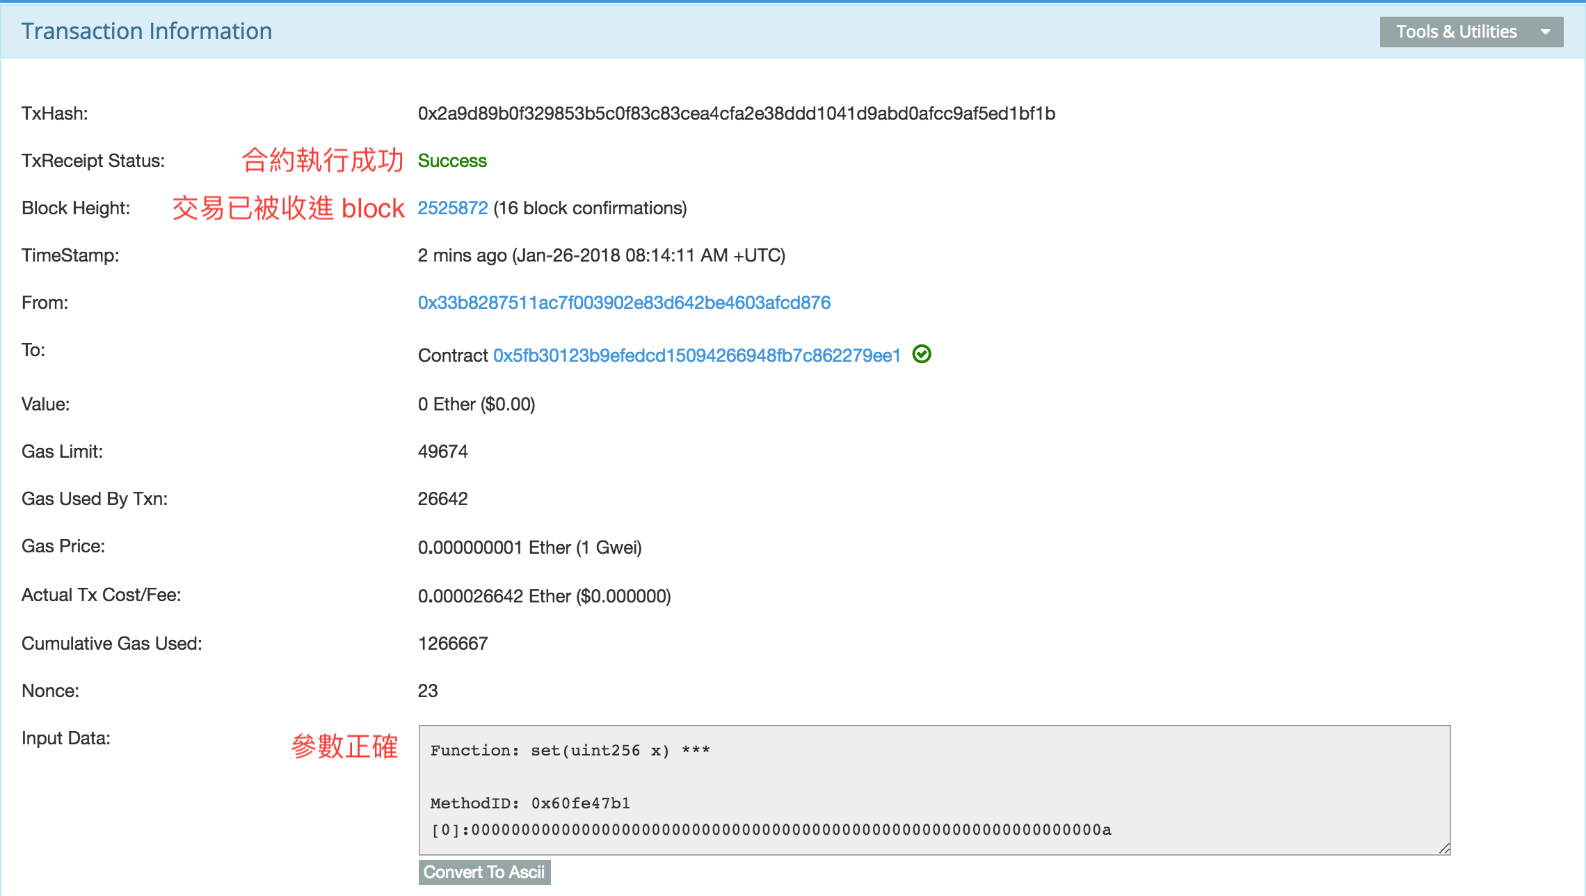
Task: Click the encoded parameter [0] hex line
Action: 771,830
